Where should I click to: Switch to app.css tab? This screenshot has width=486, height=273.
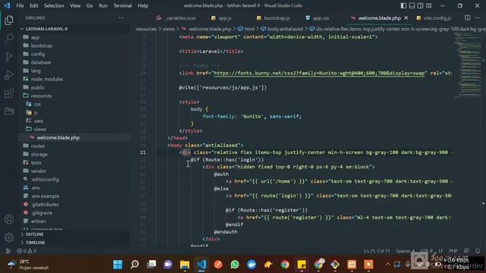[x=317, y=18]
